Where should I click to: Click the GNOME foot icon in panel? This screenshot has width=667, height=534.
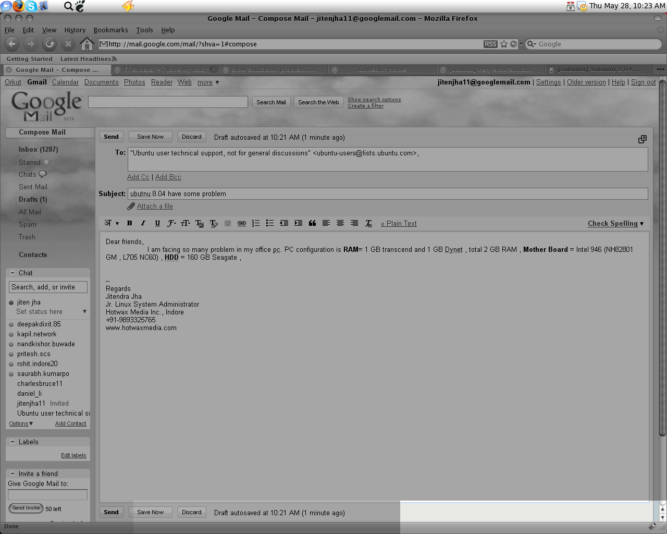80,6
